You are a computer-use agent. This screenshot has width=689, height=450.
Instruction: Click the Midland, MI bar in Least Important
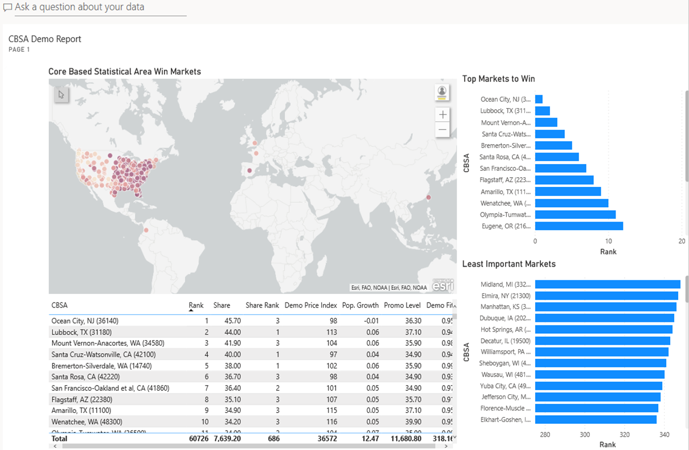(x=608, y=284)
